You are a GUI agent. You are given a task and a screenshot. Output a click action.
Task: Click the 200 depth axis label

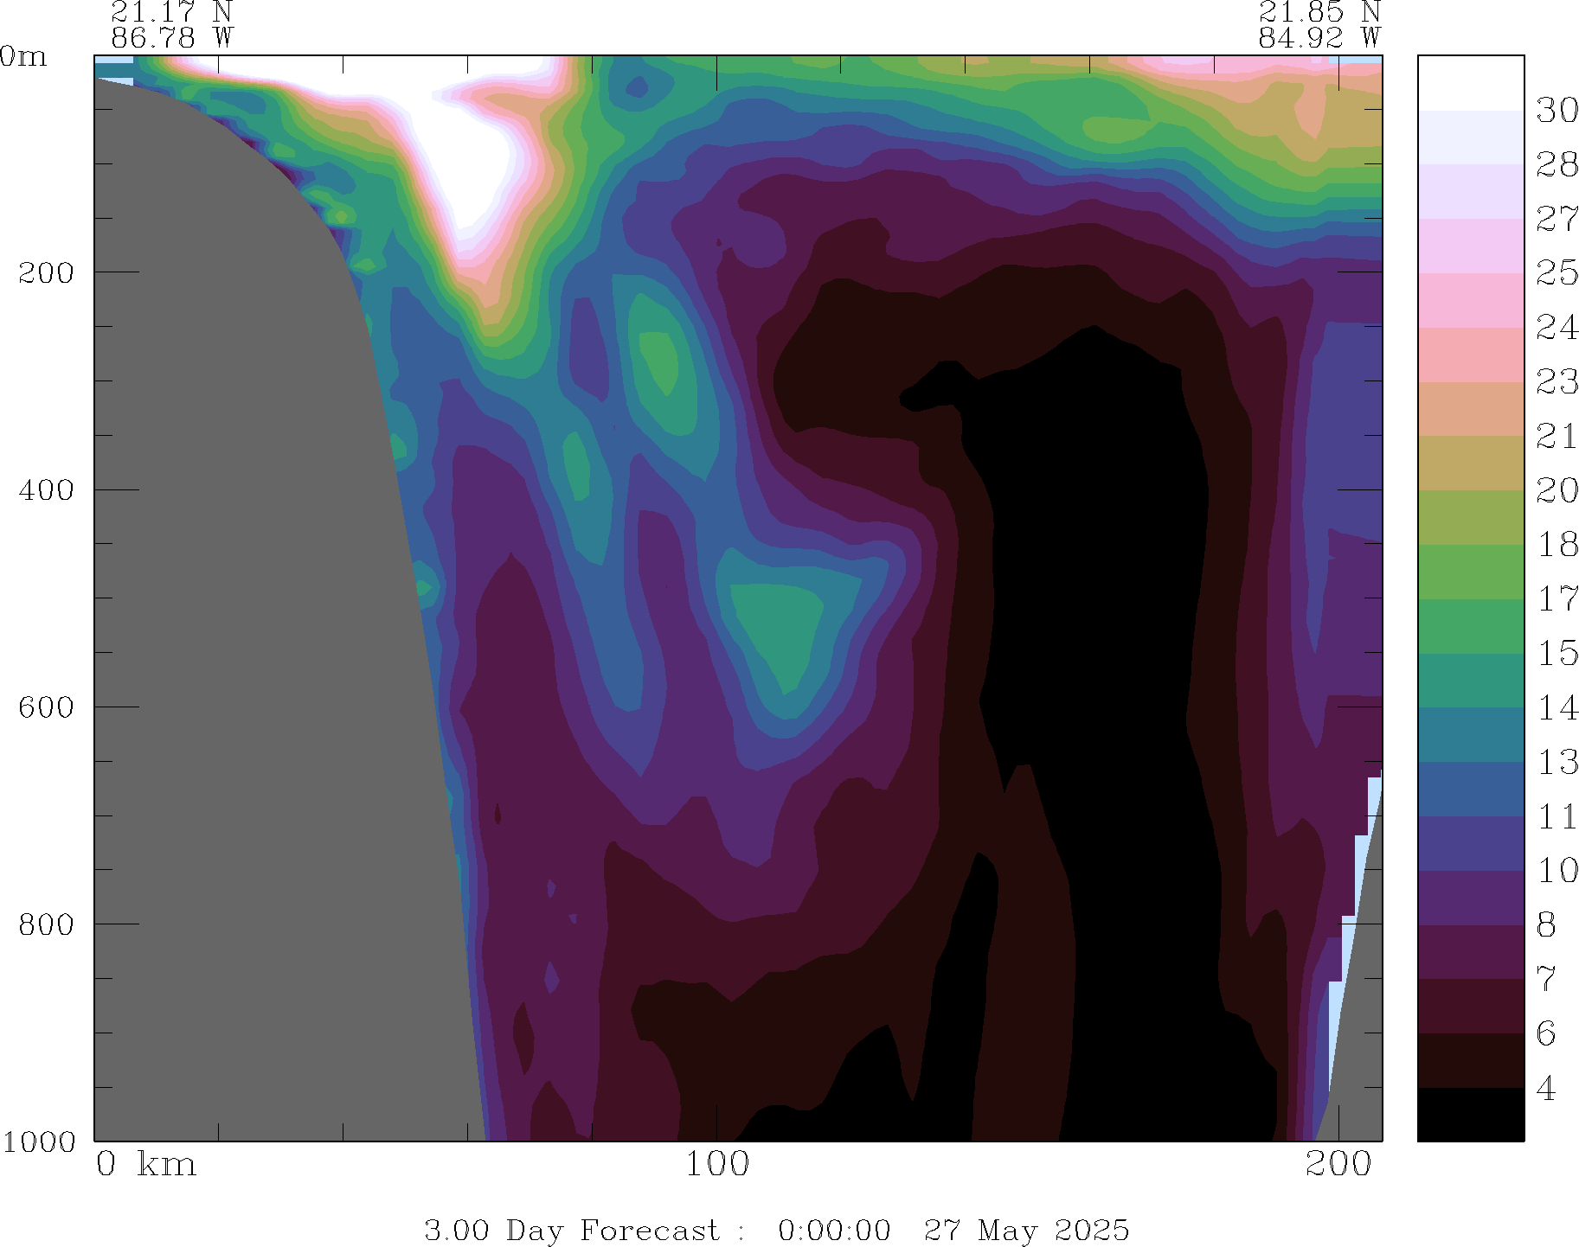click(46, 272)
